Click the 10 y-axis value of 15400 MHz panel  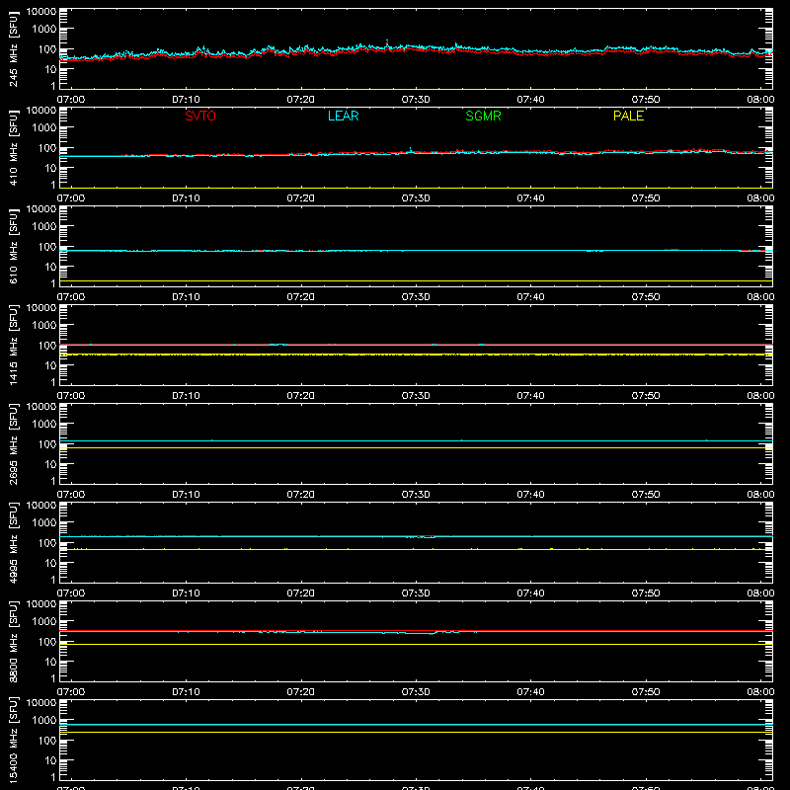pos(50,760)
